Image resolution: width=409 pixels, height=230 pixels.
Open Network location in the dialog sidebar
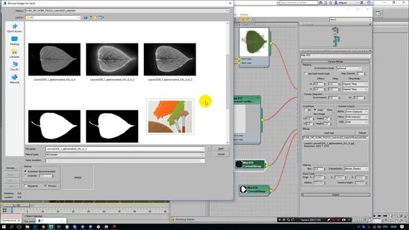click(x=15, y=79)
